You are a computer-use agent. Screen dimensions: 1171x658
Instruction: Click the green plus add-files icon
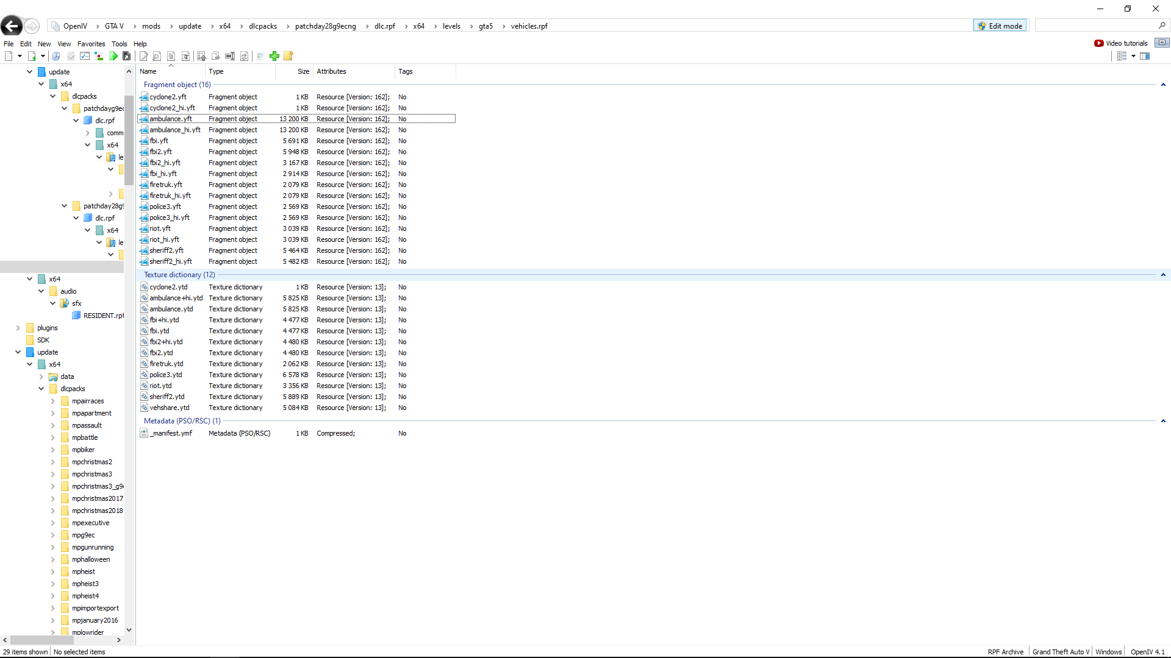coord(274,56)
